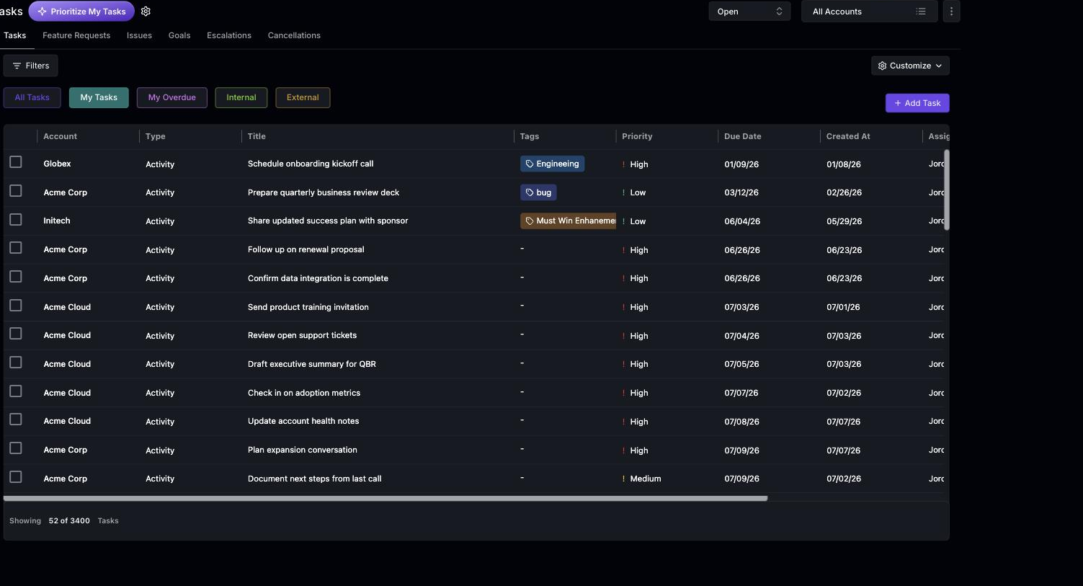Screen dimensions: 1083x586
Task: Click Prioritize My Tasks button
Action: click(x=81, y=12)
